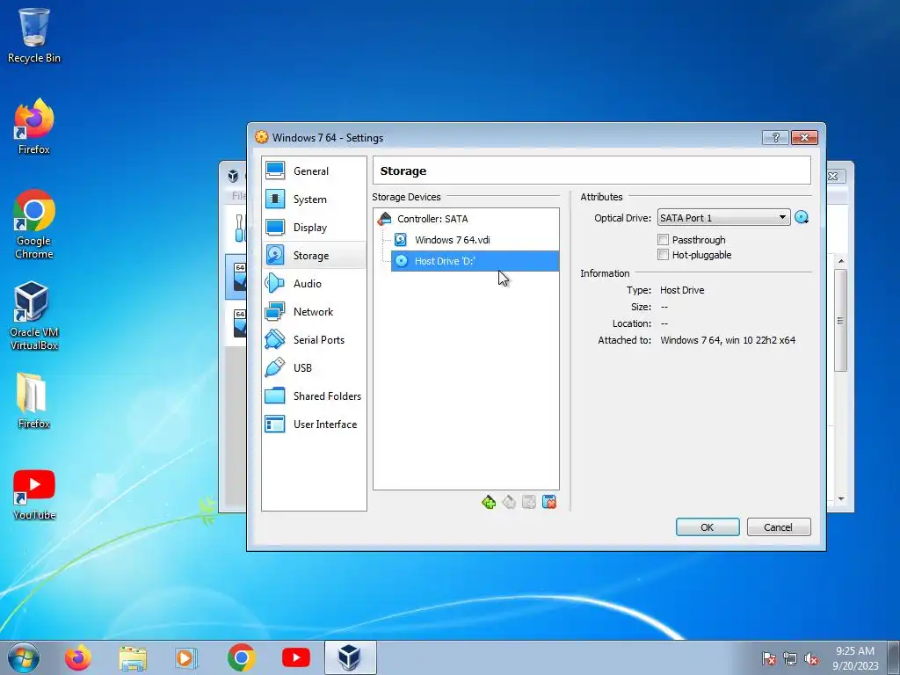The height and width of the screenshot is (675, 900).
Task: Open the Network settings category
Action: point(314,312)
